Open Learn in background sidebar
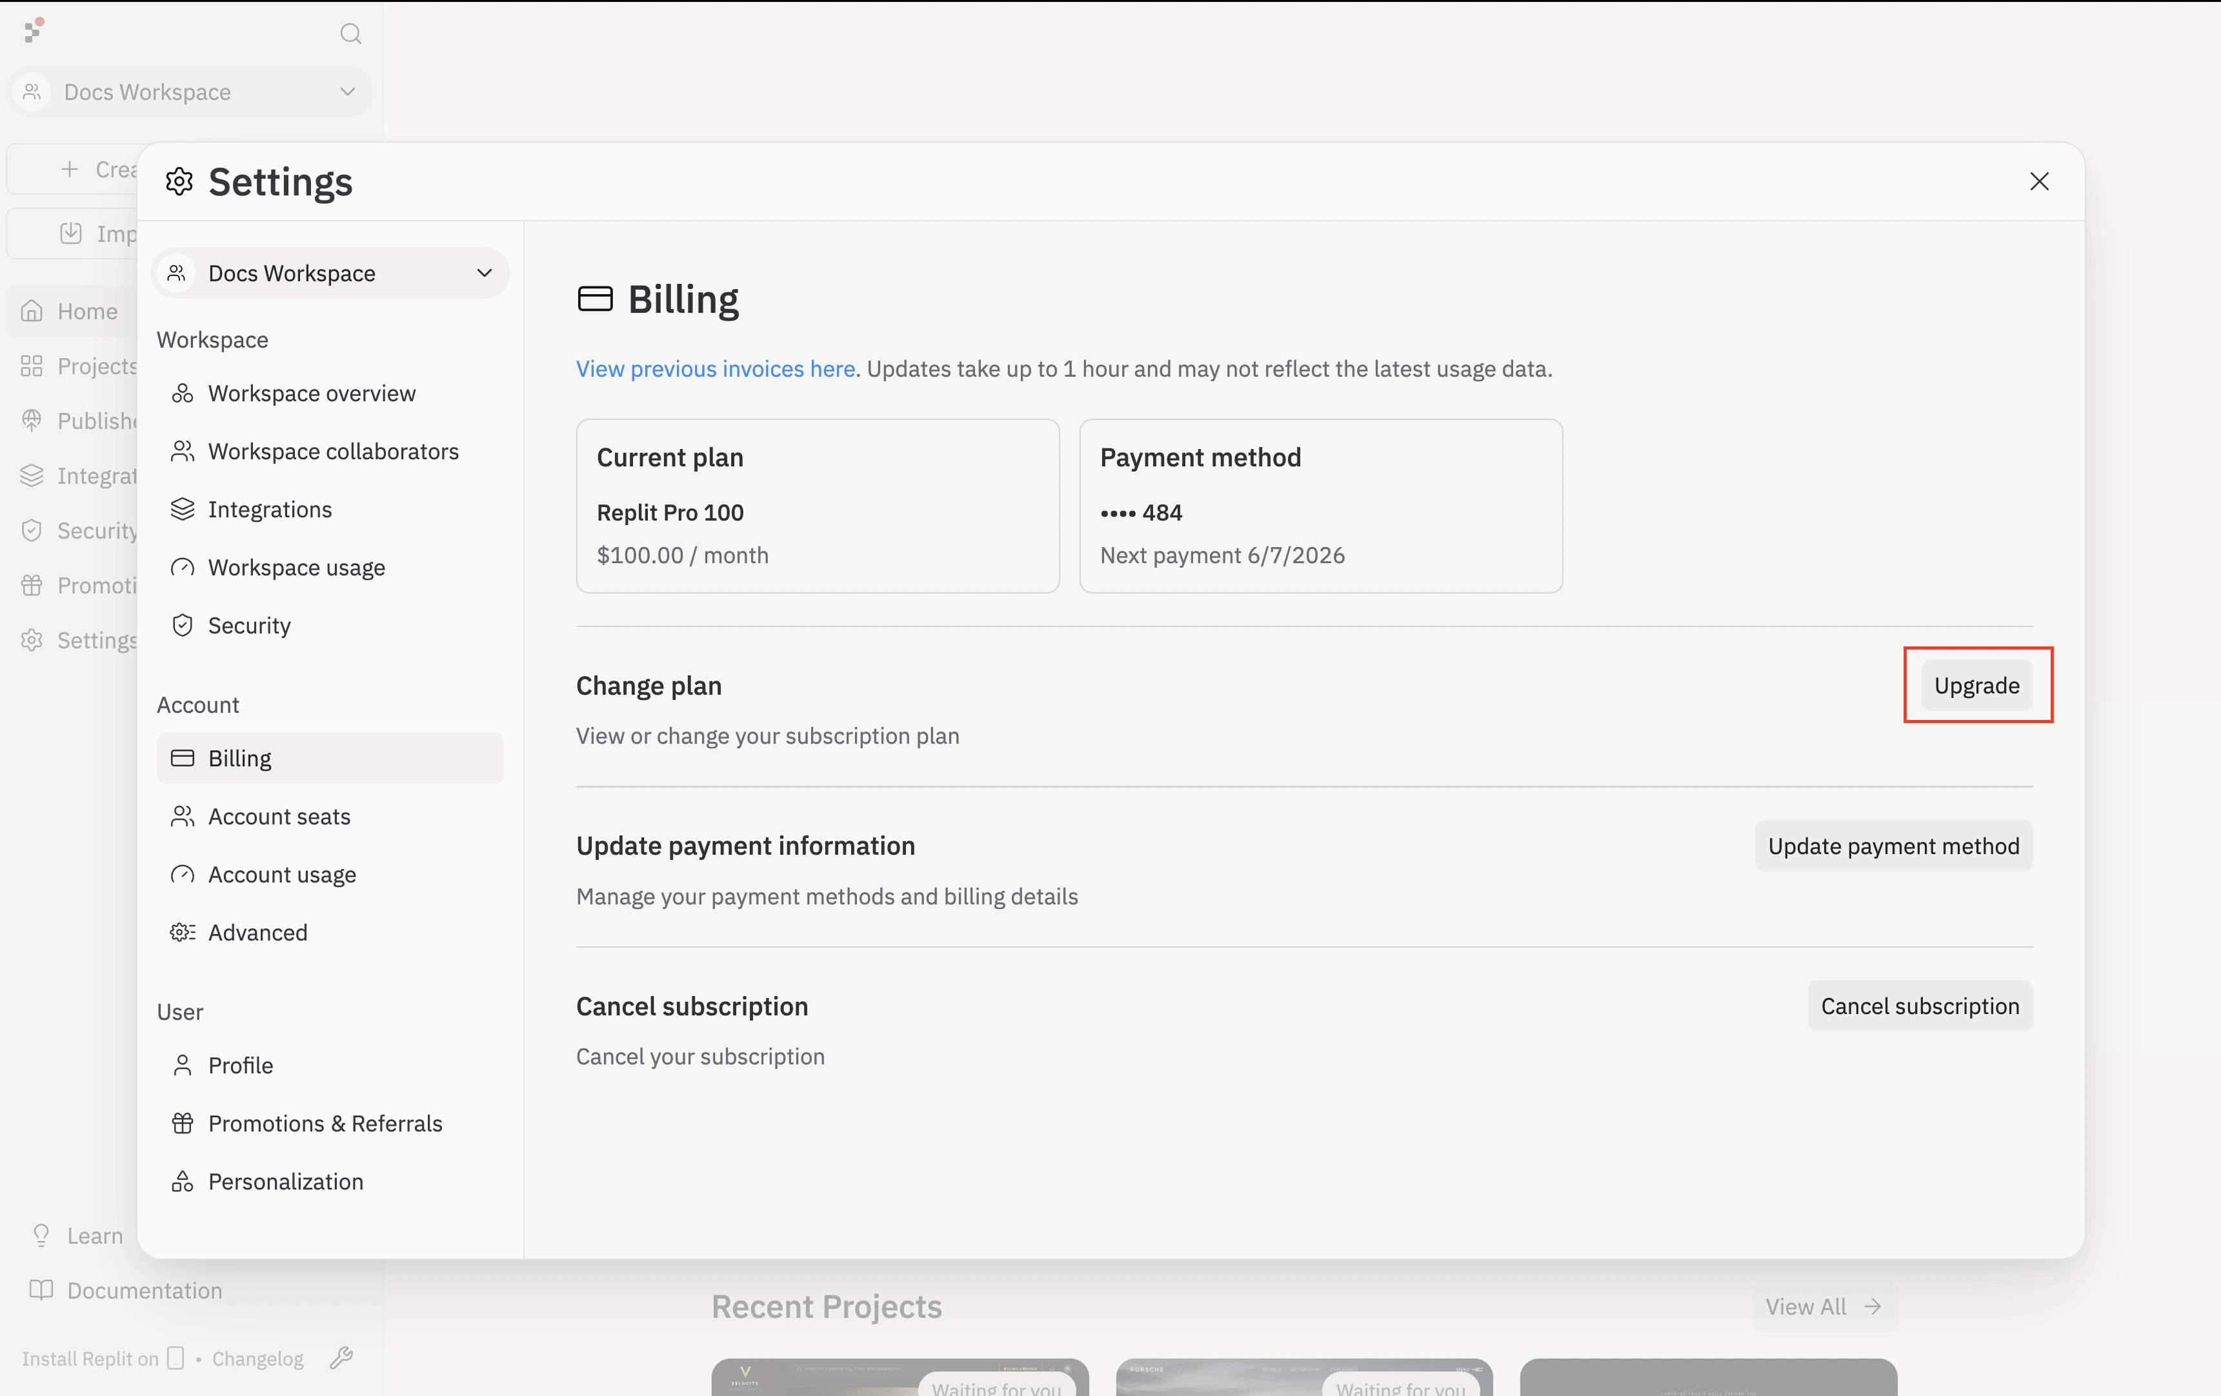 pos(77,1237)
